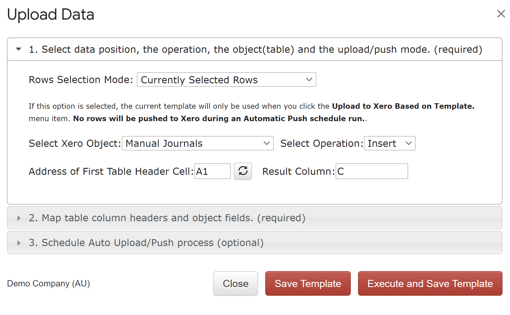Click the chevron of the Insert combo box
This screenshot has width=510, height=315.
point(408,143)
